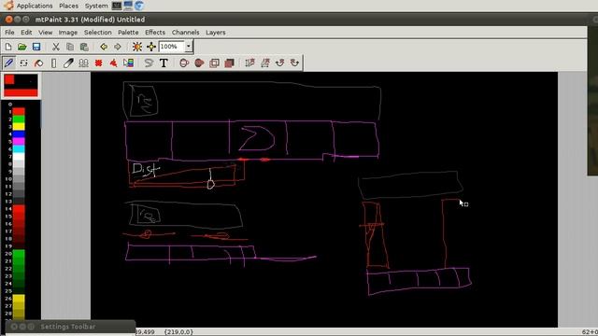This screenshot has height=336, width=598.
Task: Undo the last stroke with the left arrow
Action: pyautogui.click(x=104, y=47)
